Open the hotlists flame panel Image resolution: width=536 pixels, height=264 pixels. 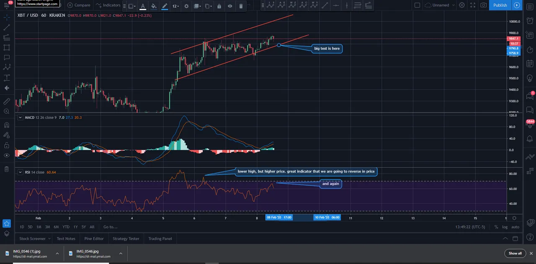point(530,49)
